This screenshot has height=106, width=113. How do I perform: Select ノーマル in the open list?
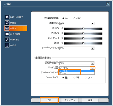pos(77,71)
